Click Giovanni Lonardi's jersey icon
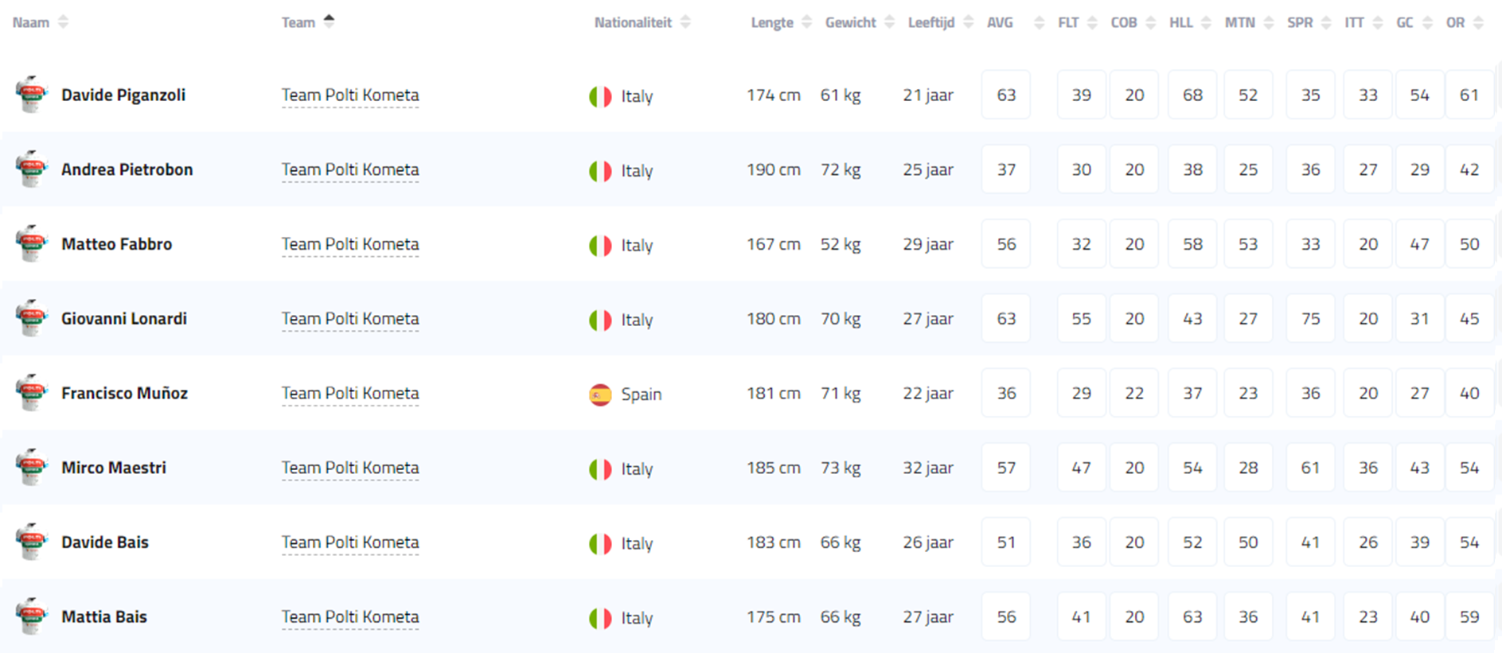Viewport: 1502px width, 653px height. [31, 318]
